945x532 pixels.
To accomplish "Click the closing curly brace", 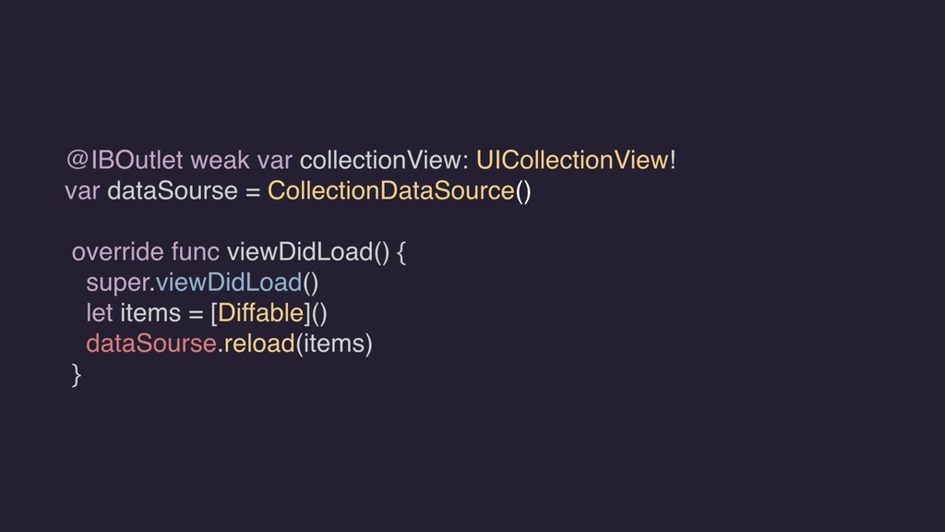I will click(x=77, y=375).
